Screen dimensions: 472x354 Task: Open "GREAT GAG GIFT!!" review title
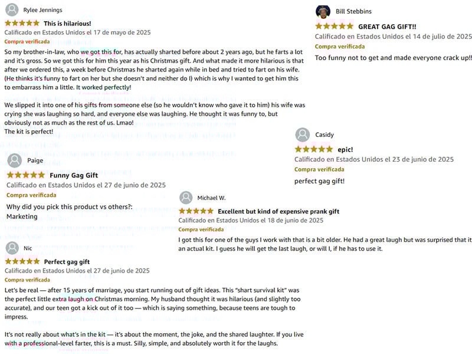click(387, 27)
